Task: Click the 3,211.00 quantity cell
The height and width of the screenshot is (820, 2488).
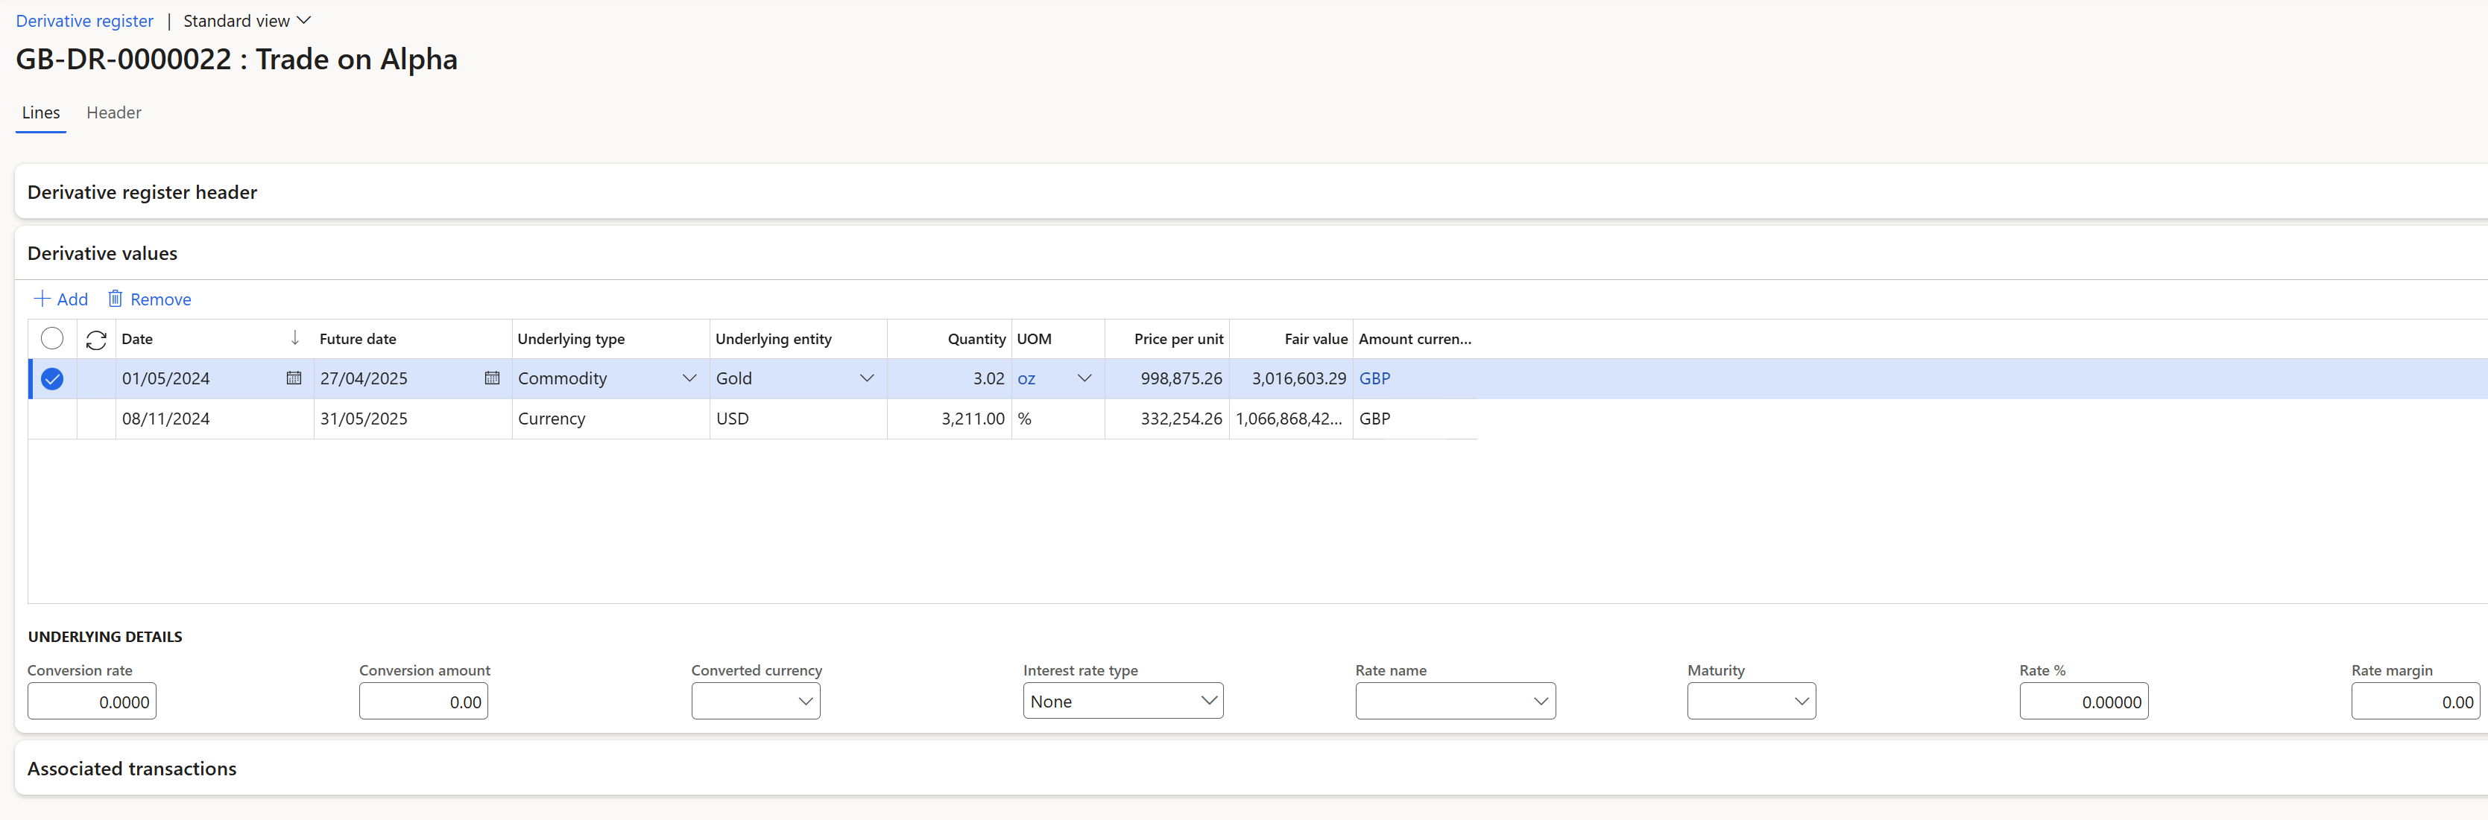Action: coord(948,419)
